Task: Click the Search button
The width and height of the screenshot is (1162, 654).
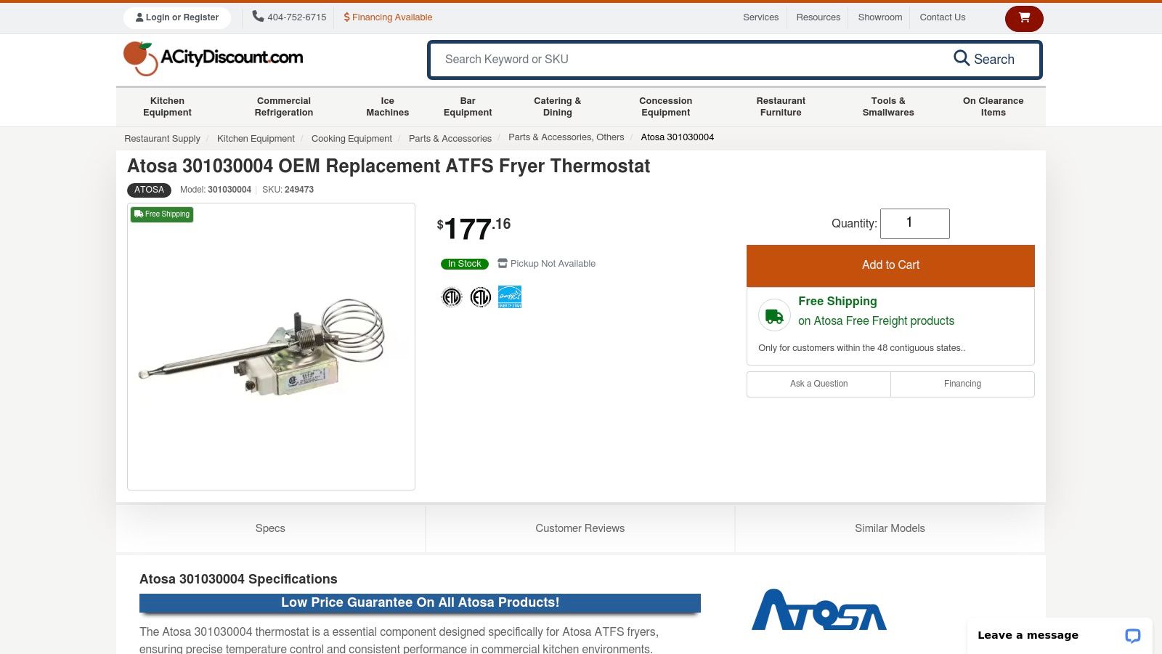Action: tap(984, 60)
